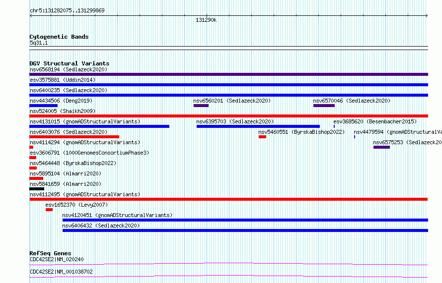This screenshot has width=442, height=283.
Task: Open nsv5464448 (ByrskaBishop2022) label
Action: 73,163
